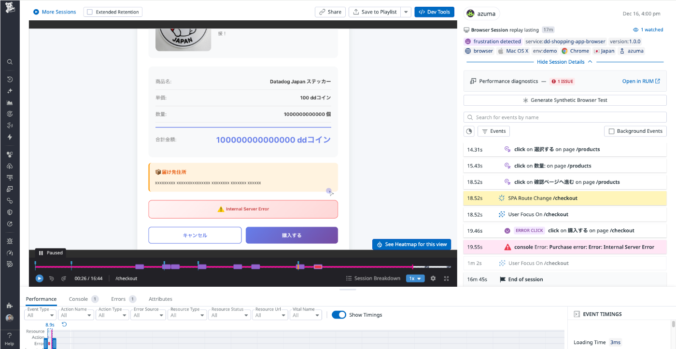The height and width of the screenshot is (349, 676).
Task: Switch to the Errors tab
Action: tap(124, 299)
